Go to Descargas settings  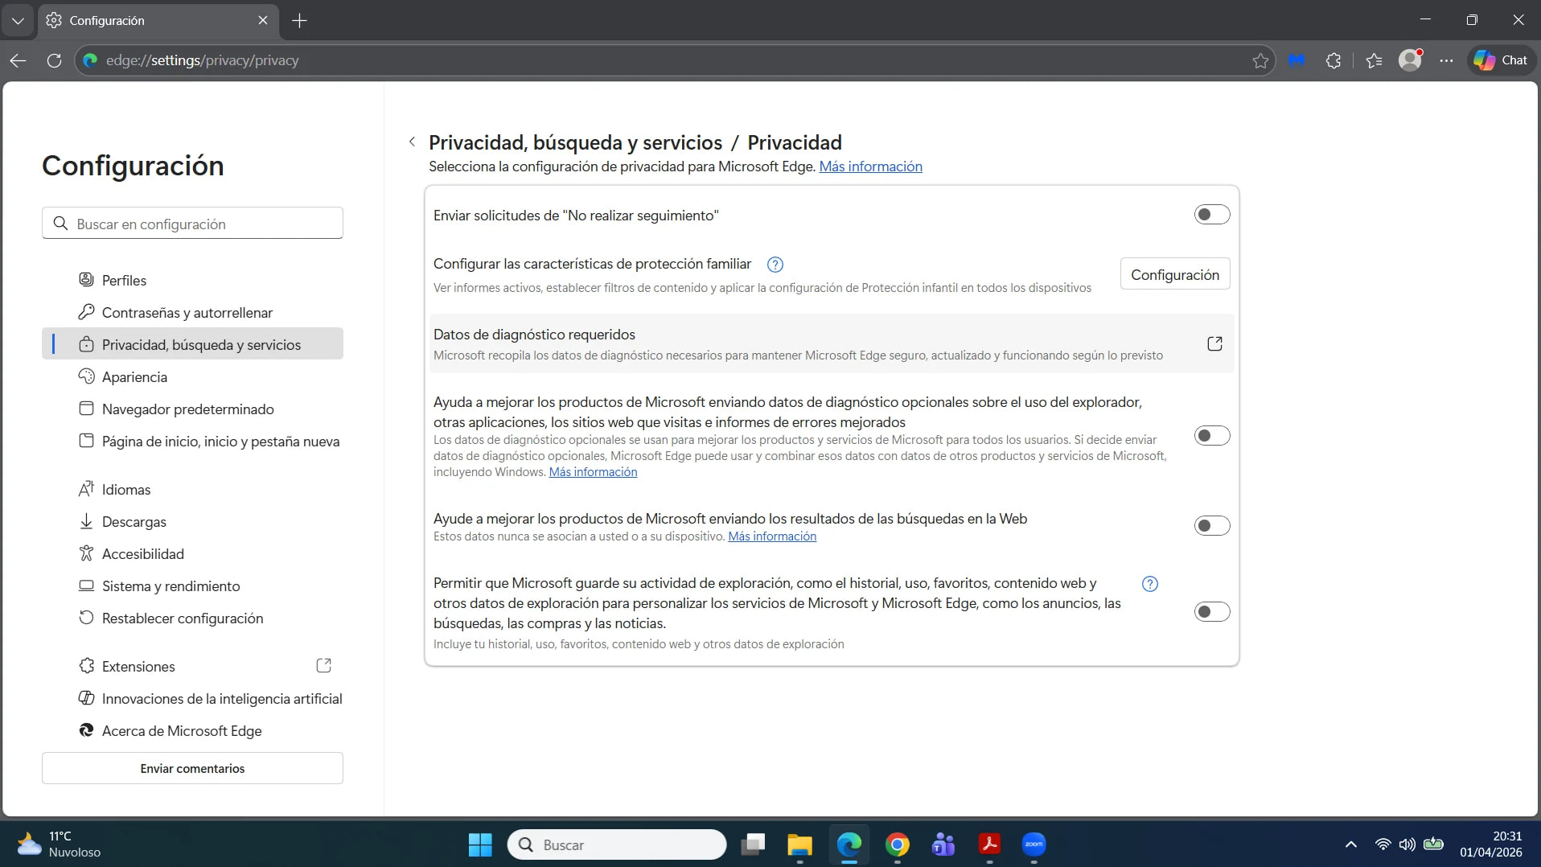(192, 521)
